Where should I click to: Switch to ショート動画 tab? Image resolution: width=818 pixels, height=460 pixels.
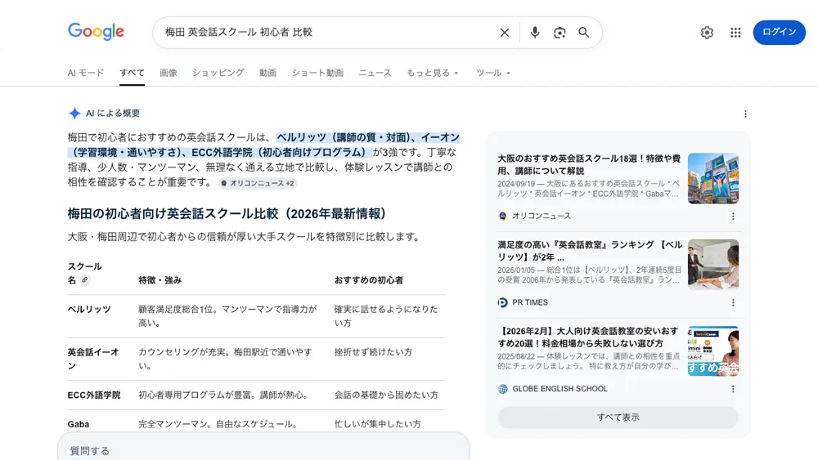317,73
